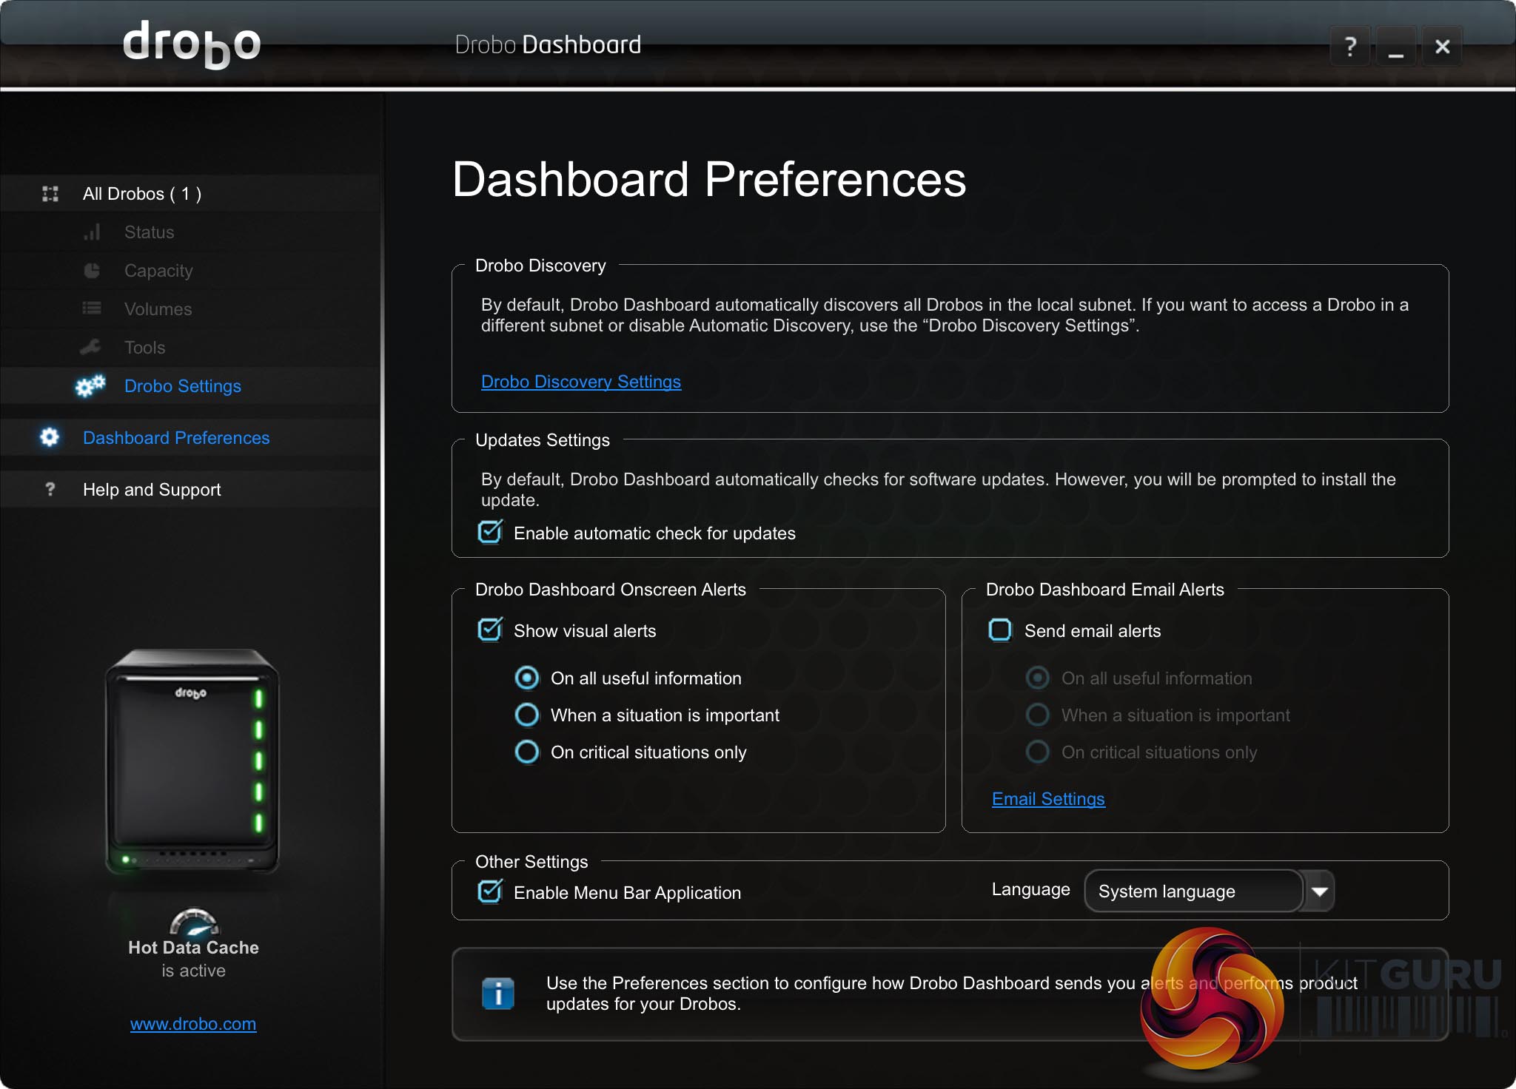Viewport: 1516px width, 1089px height.
Task: Select When a situation is important
Action: coord(527,715)
